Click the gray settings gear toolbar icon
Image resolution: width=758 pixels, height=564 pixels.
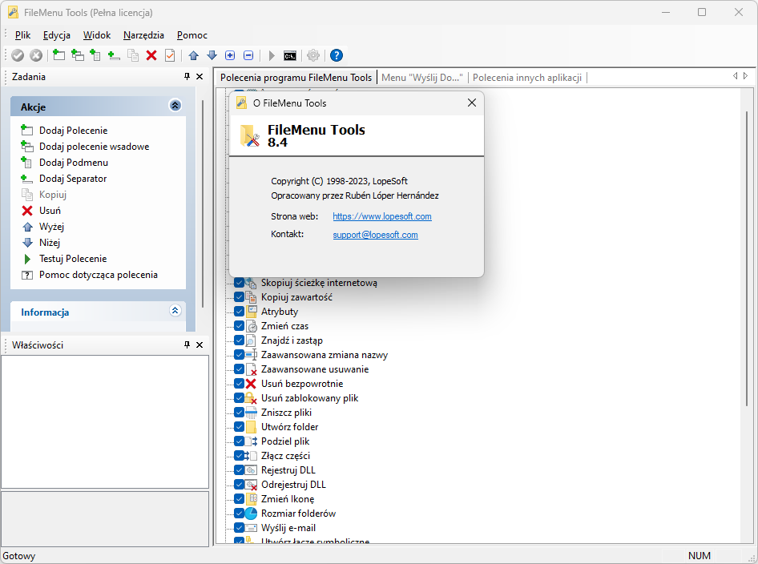pos(313,55)
